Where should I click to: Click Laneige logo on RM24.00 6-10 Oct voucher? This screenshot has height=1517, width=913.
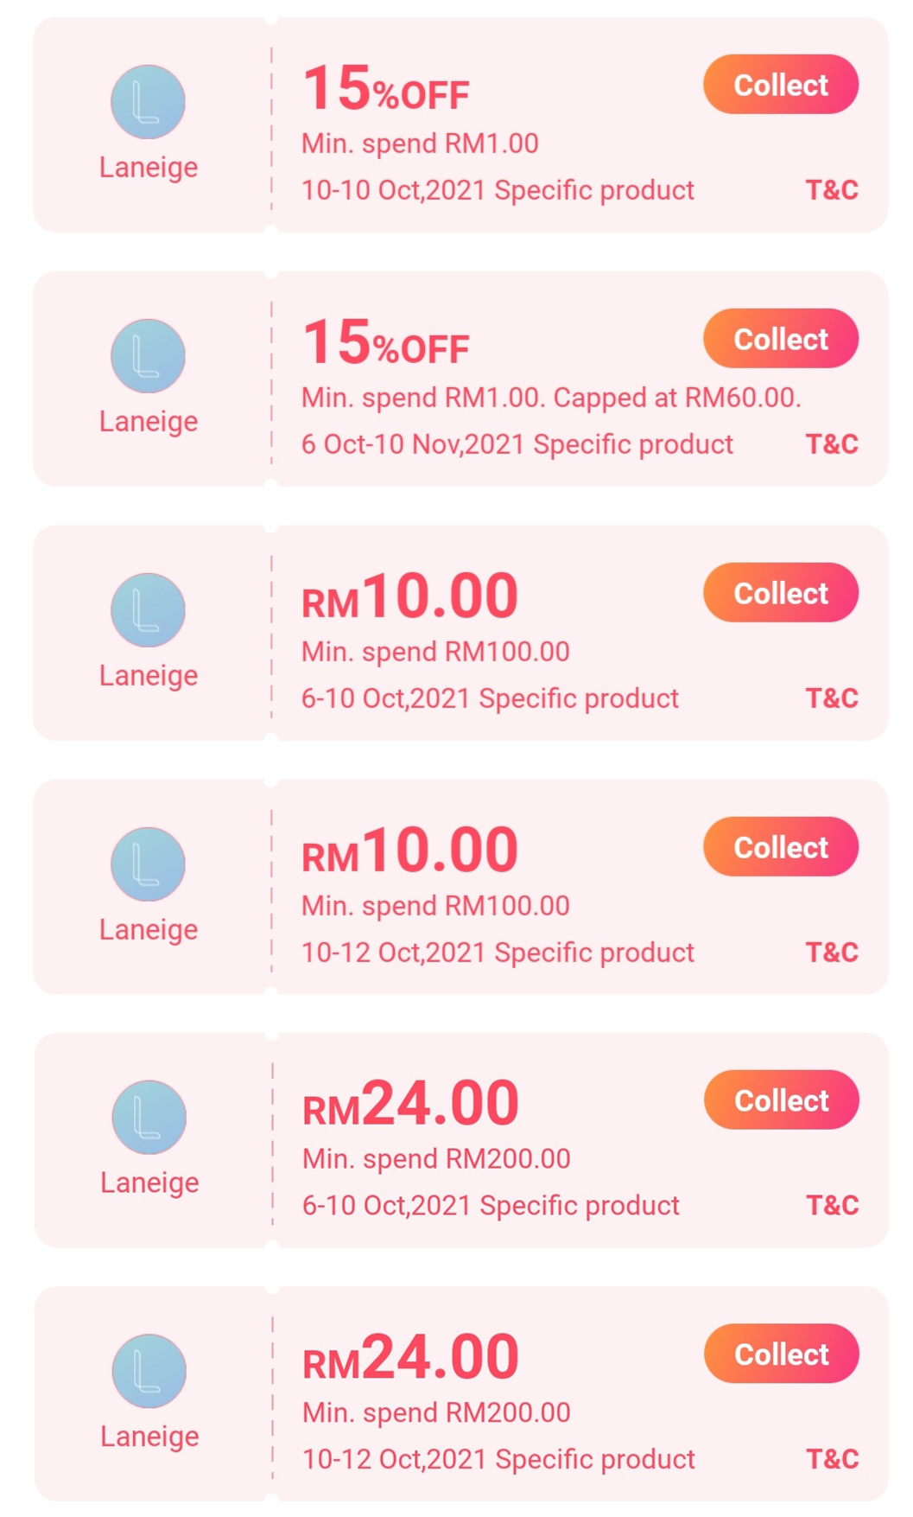click(149, 1118)
